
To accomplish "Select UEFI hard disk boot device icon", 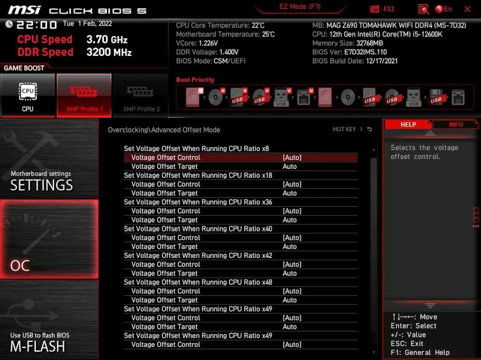I will 194,97.
